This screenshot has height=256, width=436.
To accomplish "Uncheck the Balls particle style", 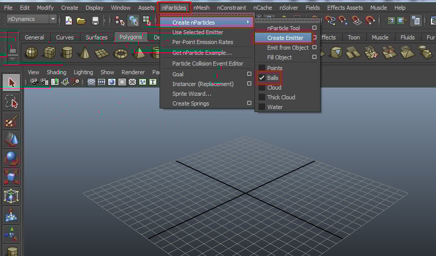I will click(x=262, y=78).
